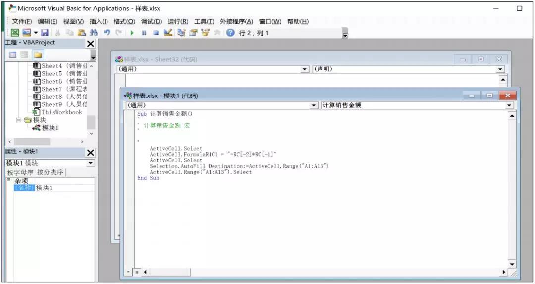Save the project with the floppy disk icon
Screen dimensions: 535x284
[45, 33]
